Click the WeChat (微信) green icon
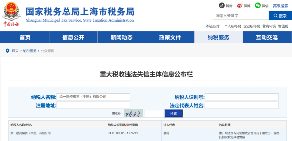The height and width of the screenshot is (141, 292). click(258, 6)
